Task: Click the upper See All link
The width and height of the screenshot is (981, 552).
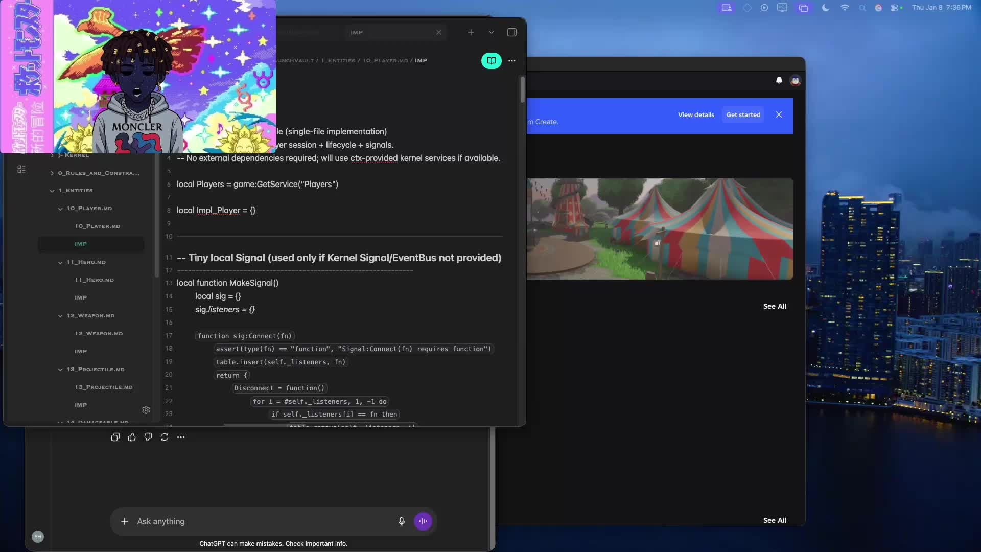Action: 775,306
